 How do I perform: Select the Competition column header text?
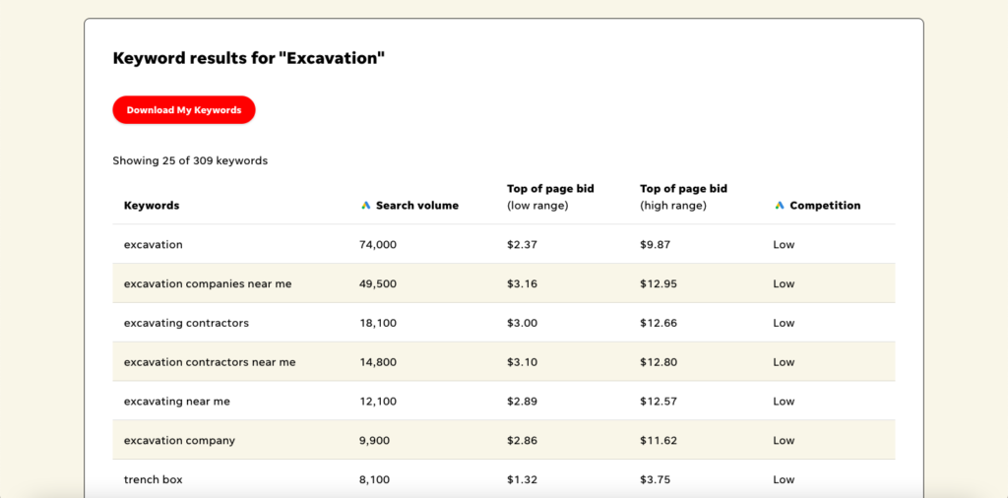coord(825,206)
